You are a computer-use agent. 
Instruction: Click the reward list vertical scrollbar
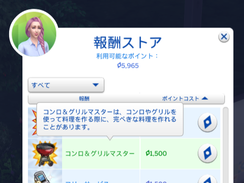(x=225, y=145)
